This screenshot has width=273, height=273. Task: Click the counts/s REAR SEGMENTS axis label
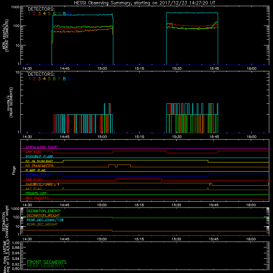point(10,102)
